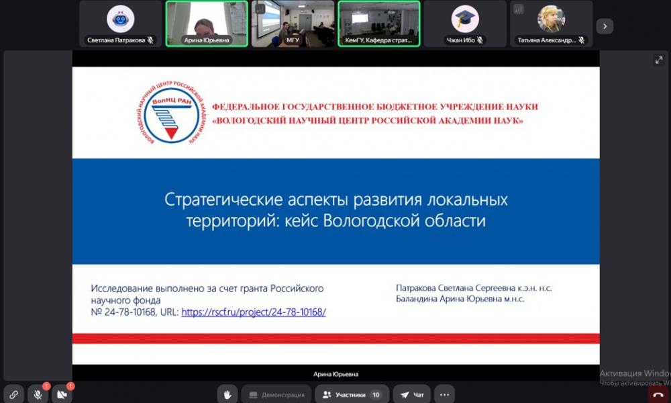Image resolution: width=671 pixels, height=403 pixels.
Task: Toggle the disabled camera button
Action: tap(63, 395)
